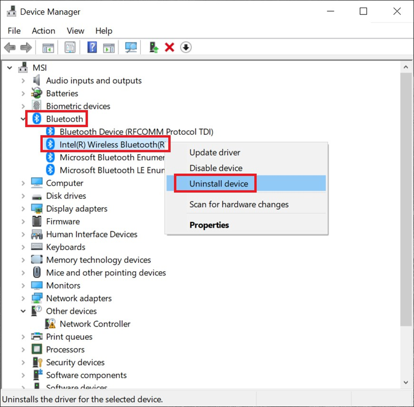The width and height of the screenshot is (414, 407).
Task: Click the Keyboards category icon
Action: point(37,247)
